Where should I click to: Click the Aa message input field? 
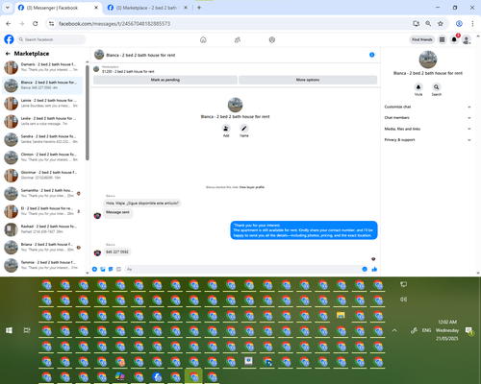[x=242, y=269]
